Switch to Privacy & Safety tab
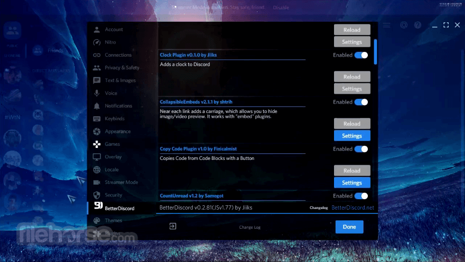This screenshot has height=262, width=465. [122, 68]
